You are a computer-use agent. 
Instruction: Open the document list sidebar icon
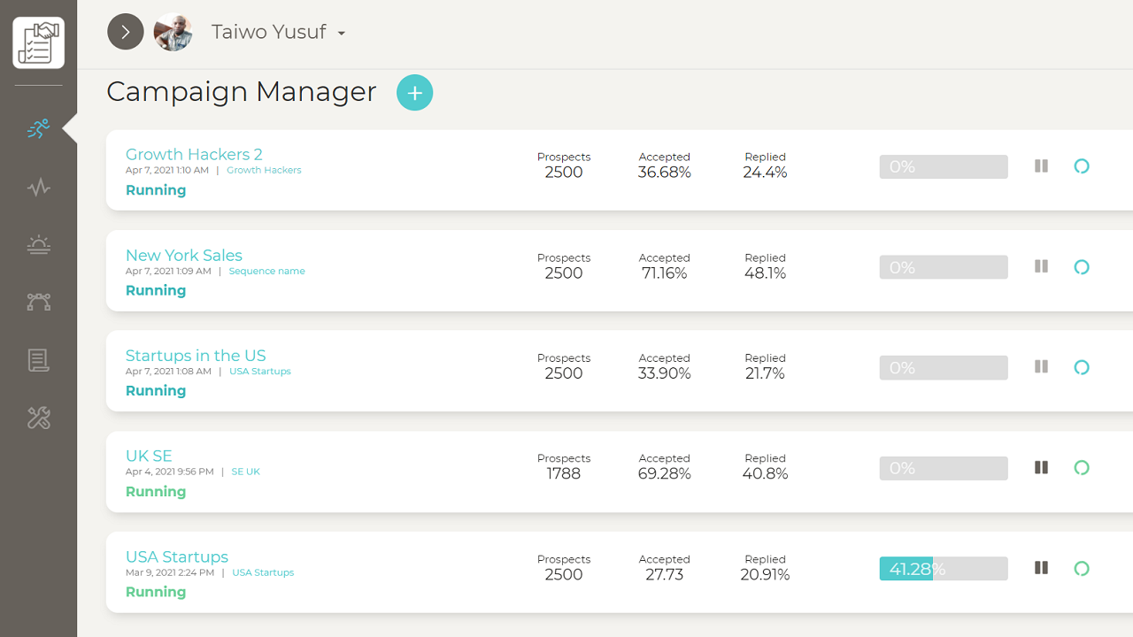coord(38,360)
